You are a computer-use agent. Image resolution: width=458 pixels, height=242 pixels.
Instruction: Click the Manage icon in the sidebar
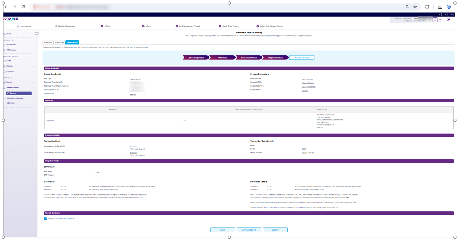click(4, 66)
